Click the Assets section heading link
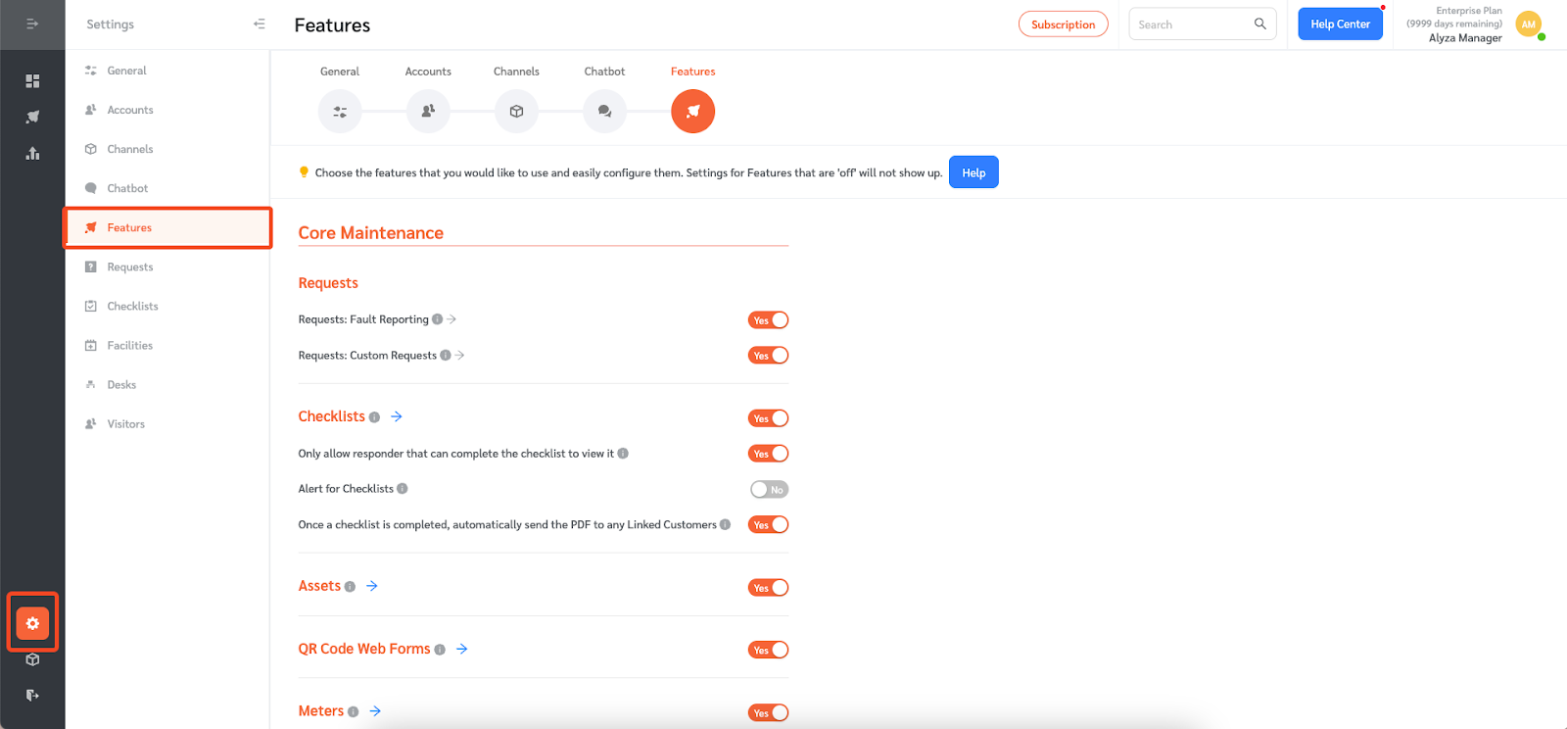This screenshot has width=1567, height=729. click(319, 586)
